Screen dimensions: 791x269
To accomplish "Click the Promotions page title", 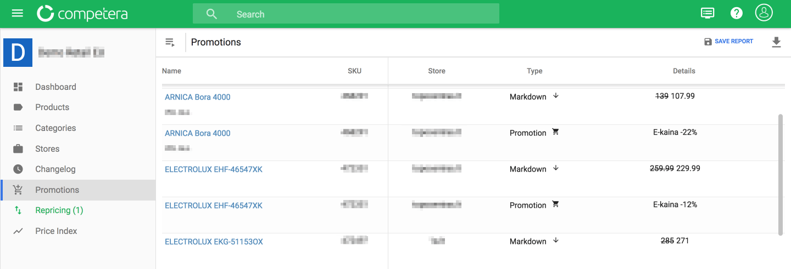I will (x=216, y=42).
